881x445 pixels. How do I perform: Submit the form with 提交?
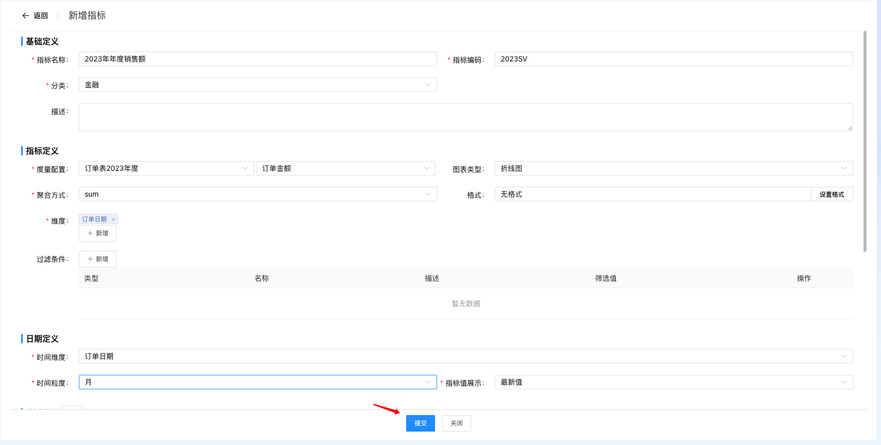click(x=420, y=423)
